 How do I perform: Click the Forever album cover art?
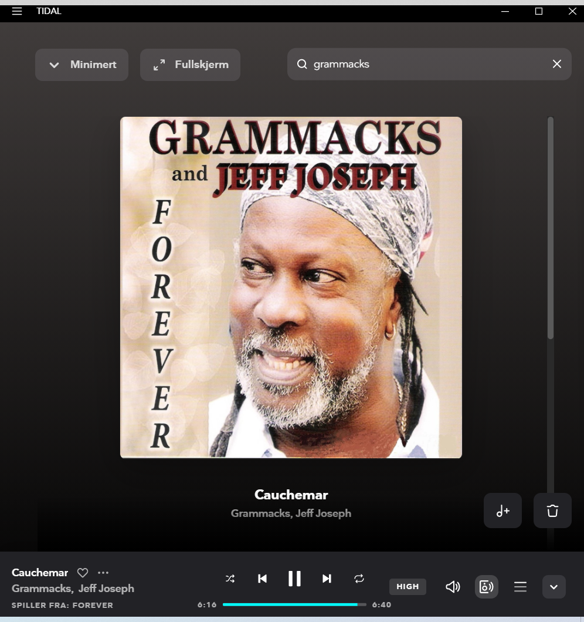[x=291, y=287]
